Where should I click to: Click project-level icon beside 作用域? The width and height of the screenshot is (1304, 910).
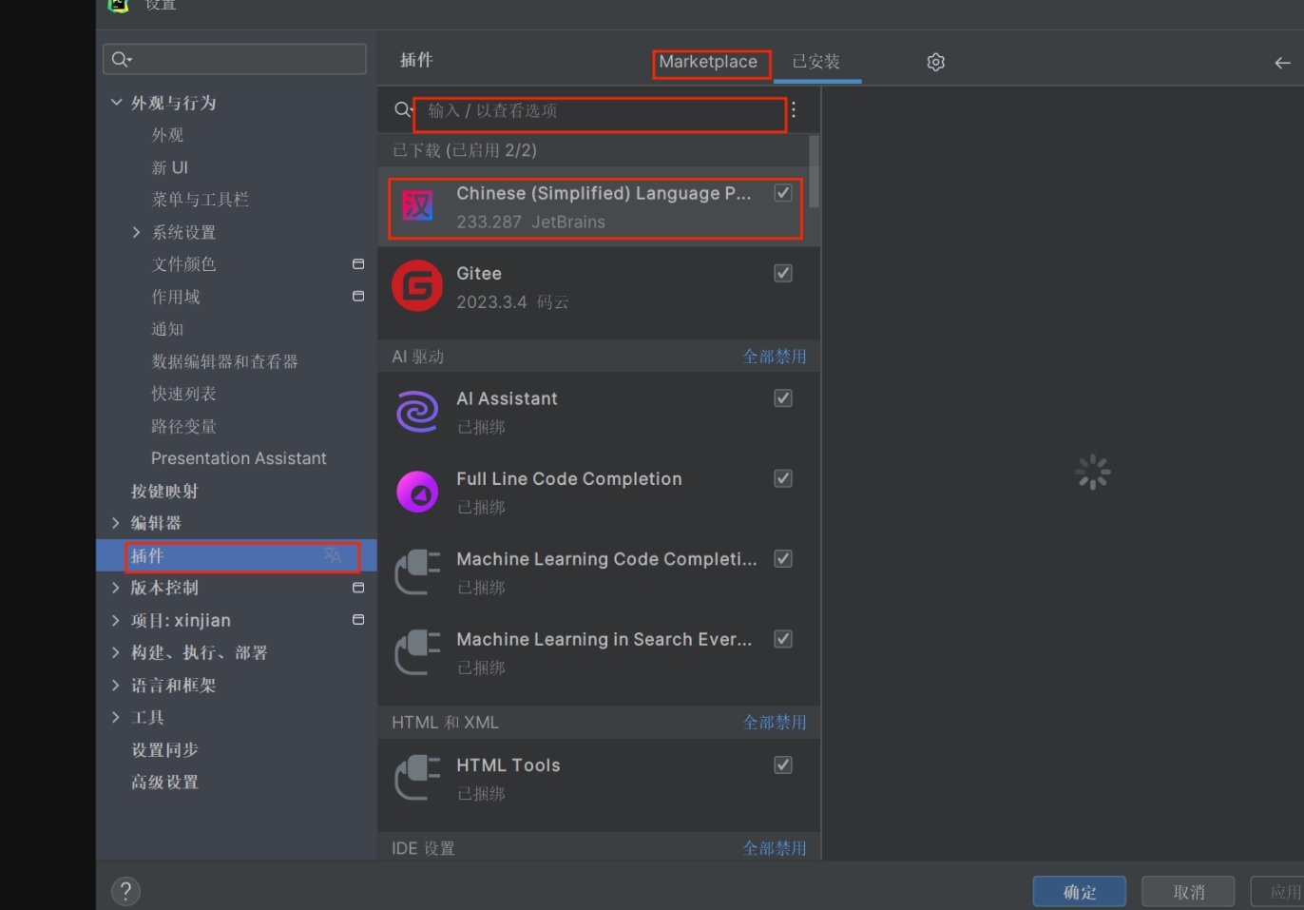tap(358, 296)
